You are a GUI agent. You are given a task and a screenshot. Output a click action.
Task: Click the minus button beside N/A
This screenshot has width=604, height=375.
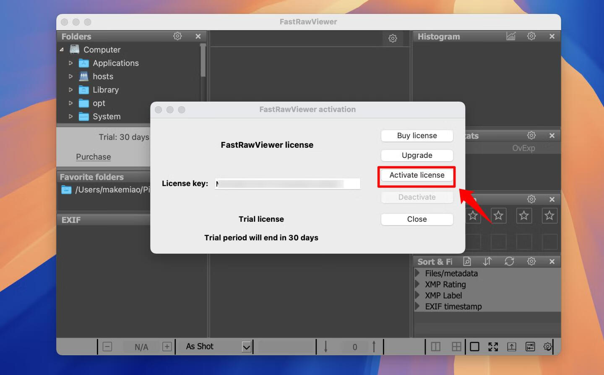pyautogui.click(x=107, y=346)
